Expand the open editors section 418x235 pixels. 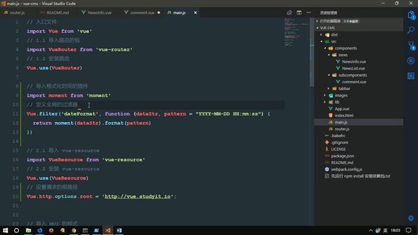coord(317,21)
